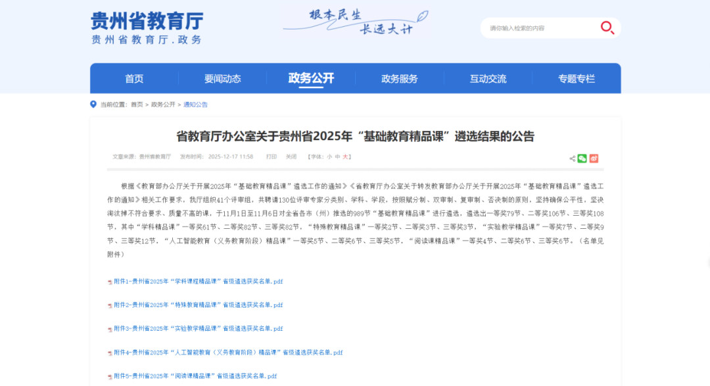Click the gray share icon

pos(572,158)
